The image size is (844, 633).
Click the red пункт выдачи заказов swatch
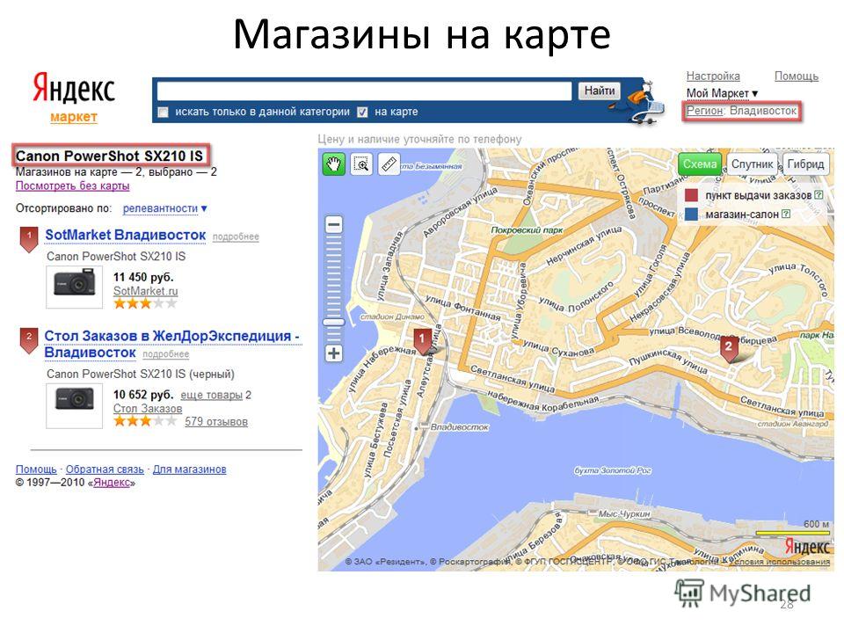coord(691,195)
